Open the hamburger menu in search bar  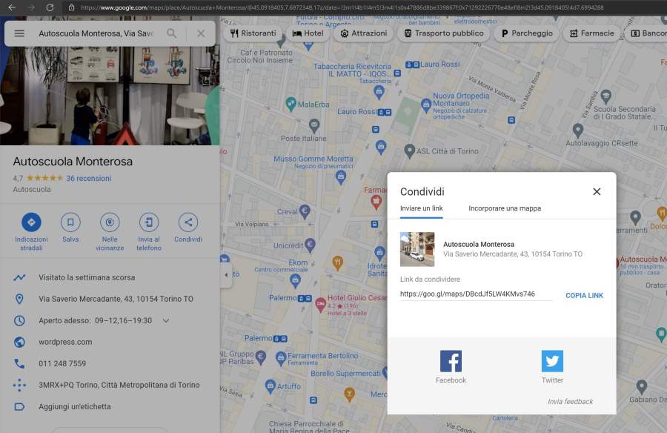19,33
